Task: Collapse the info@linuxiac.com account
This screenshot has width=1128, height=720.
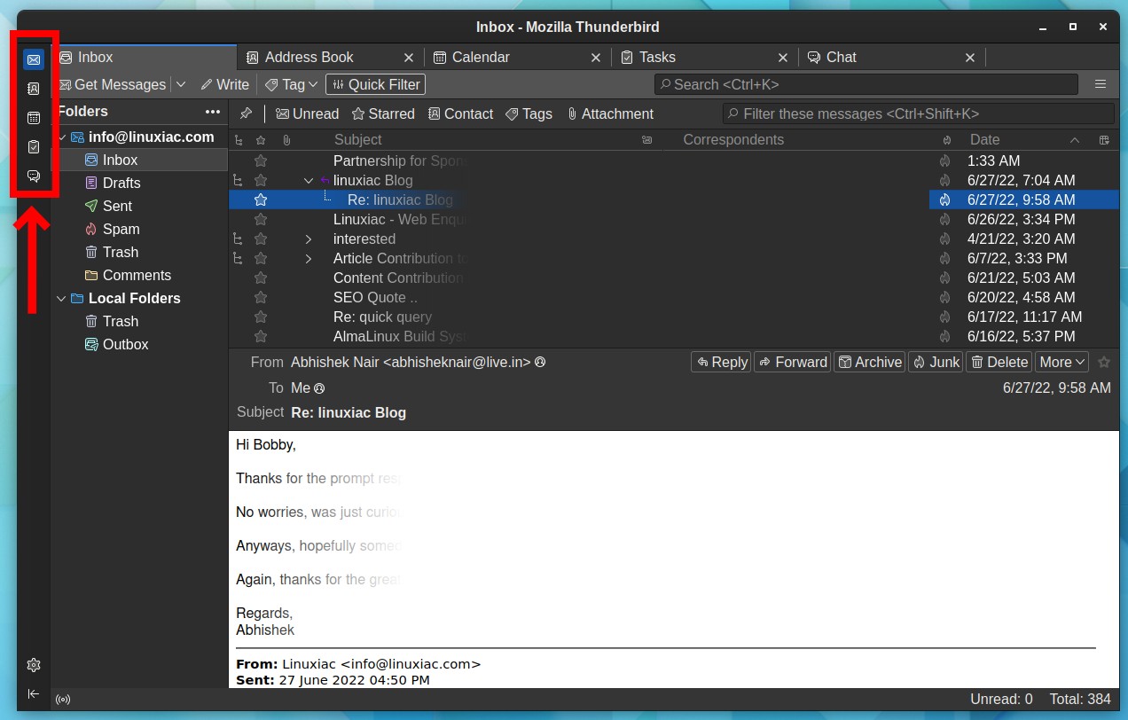Action: [61, 137]
